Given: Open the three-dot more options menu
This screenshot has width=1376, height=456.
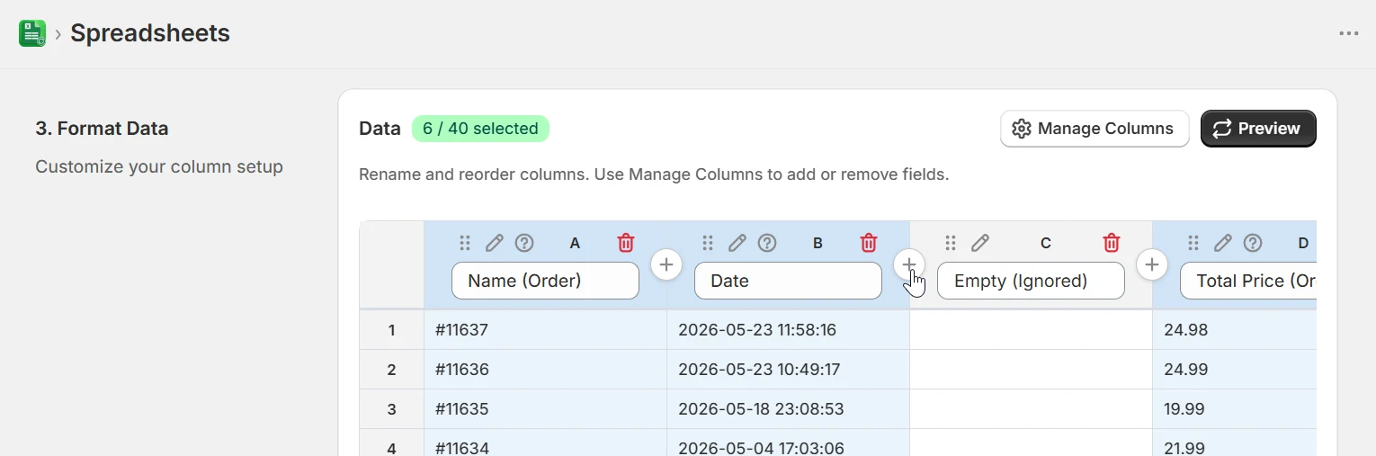Looking at the screenshot, I should 1348,33.
